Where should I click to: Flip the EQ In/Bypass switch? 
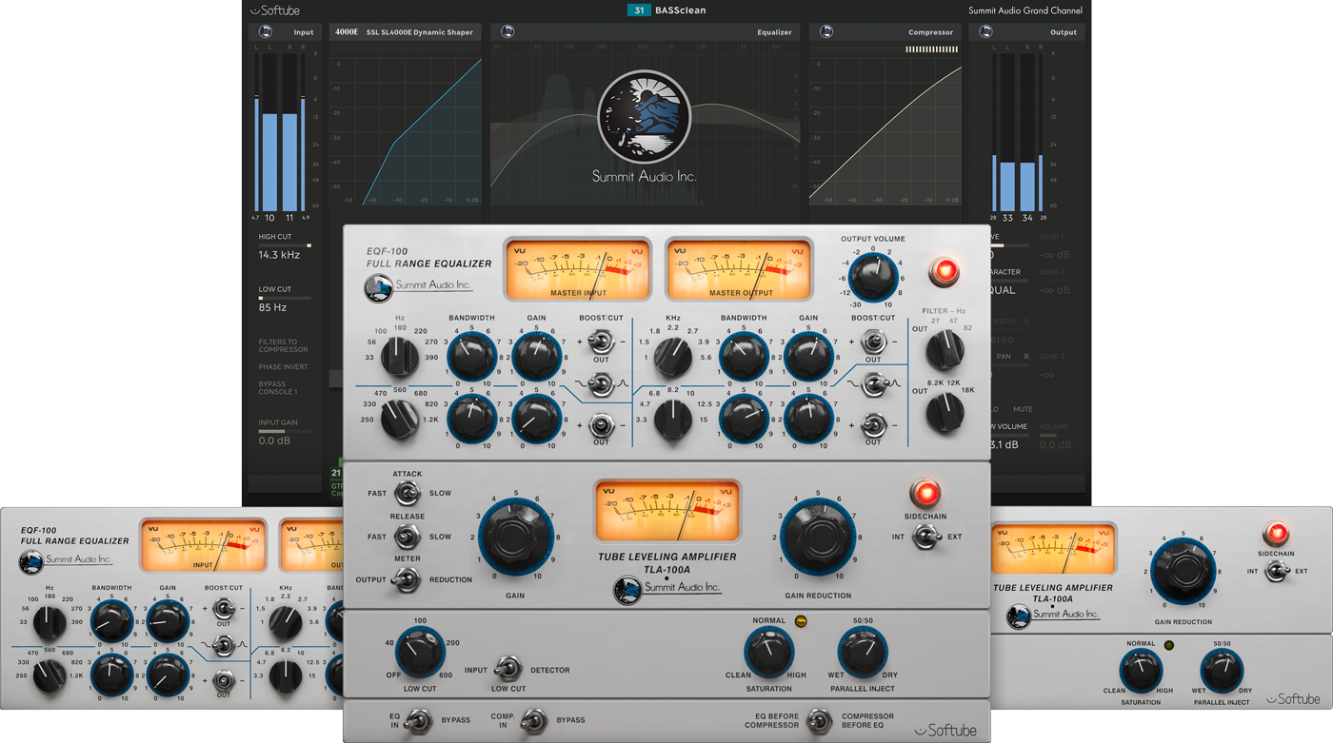tap(421, 720)
